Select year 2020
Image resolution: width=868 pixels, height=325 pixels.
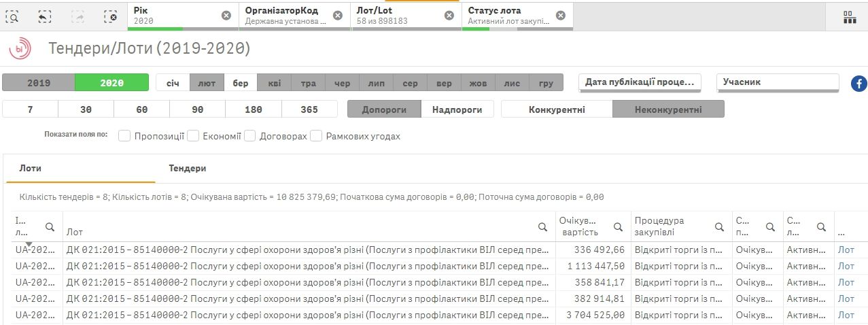pos(111,83)
